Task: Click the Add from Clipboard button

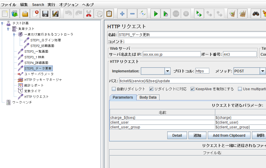Action: click(x=229, y=136)
